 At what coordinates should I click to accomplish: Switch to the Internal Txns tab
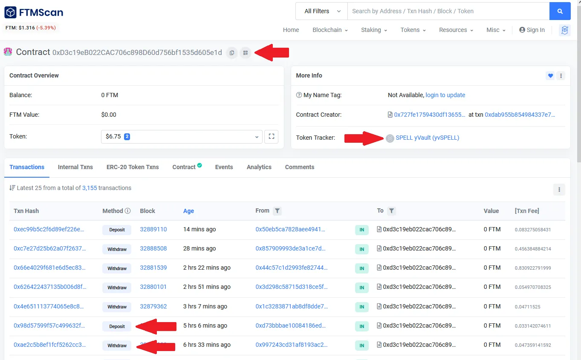[x=75, y=167]
